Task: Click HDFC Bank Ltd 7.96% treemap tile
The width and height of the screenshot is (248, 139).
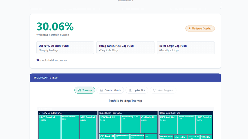Action: point(110,124)
